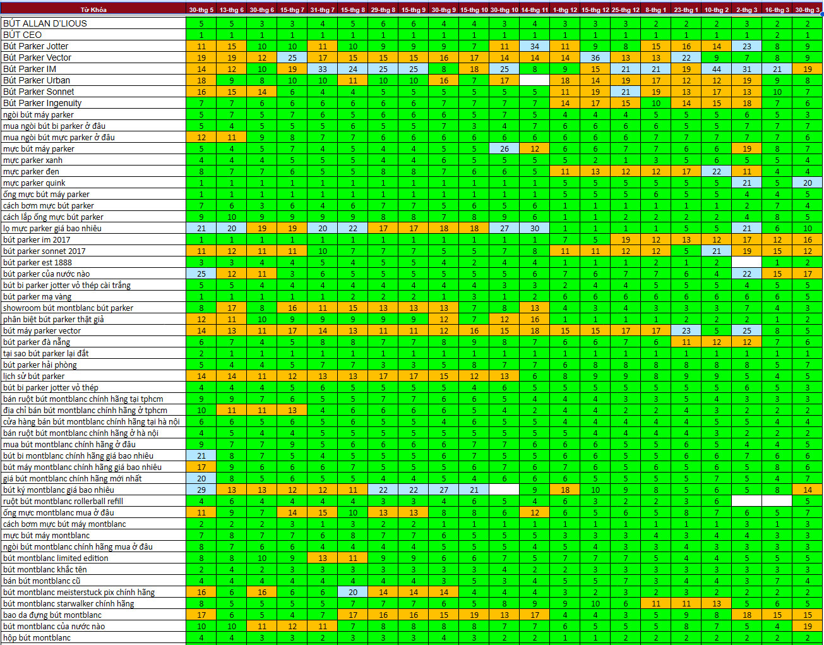Image resolution: width=824 pixels, height=645 pixels.
Task: Click the "Từ Khóa" column header
Action: (x=93, y=9)
